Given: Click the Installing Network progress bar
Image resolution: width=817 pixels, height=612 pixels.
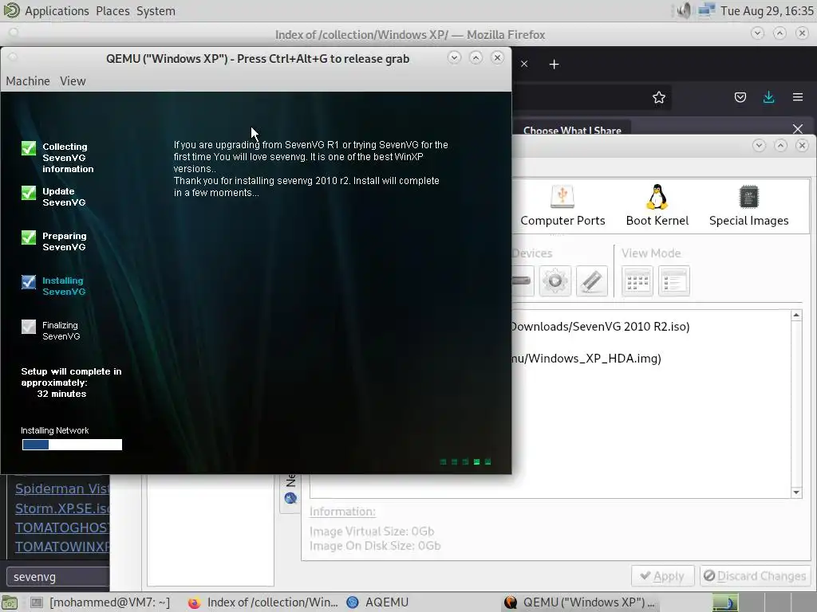Looking at the screenshot, I should (x=72, y=445).
